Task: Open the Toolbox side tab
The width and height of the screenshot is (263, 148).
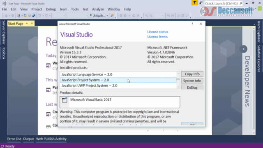Action: coord(4,53)
